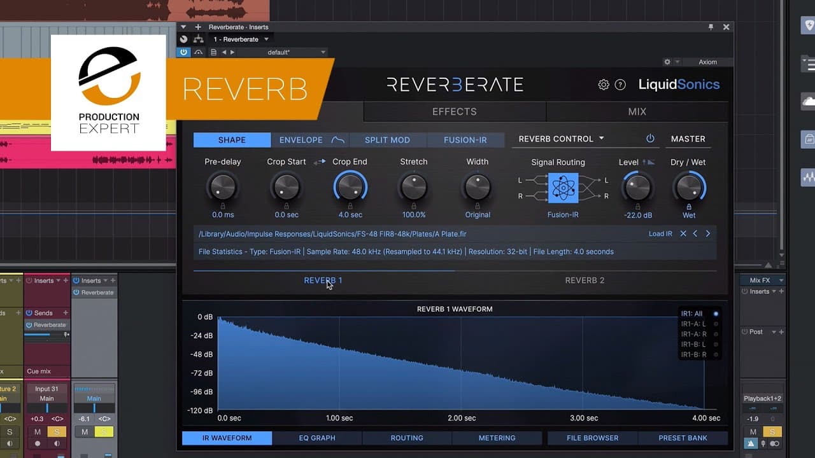Add an insert with the plus icon
The width and height of the screenshot is (815, 458).
point(198,27)
